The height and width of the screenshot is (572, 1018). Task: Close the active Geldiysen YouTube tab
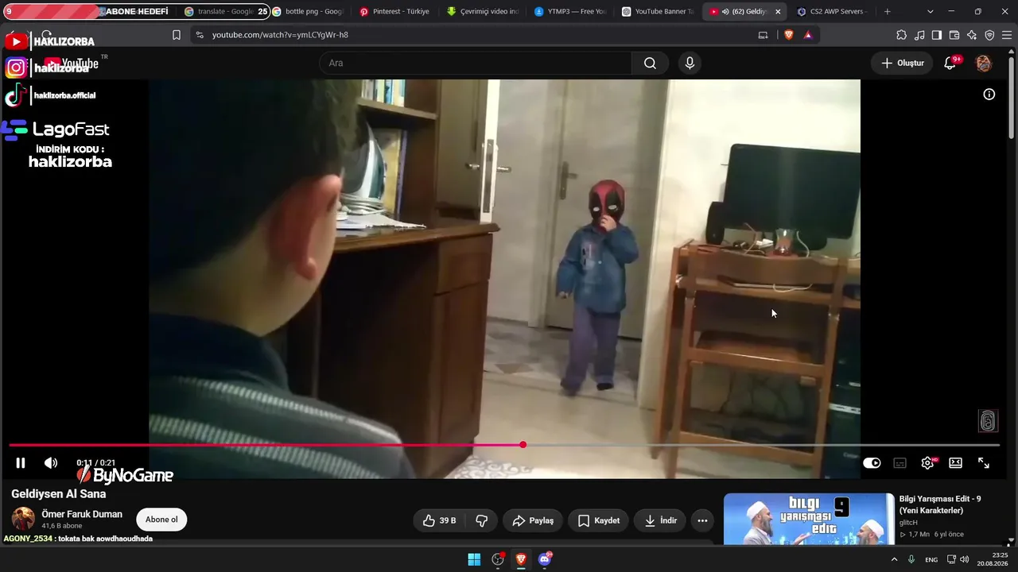778,12
